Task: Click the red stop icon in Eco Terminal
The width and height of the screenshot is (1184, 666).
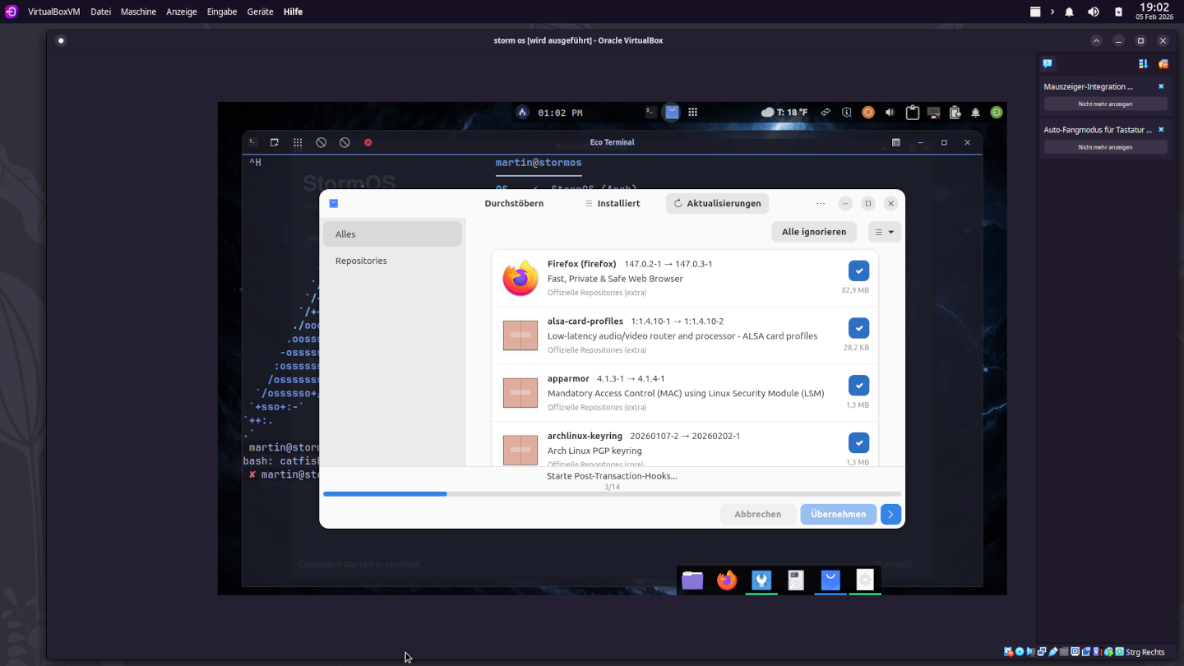Action: point(368,142)
